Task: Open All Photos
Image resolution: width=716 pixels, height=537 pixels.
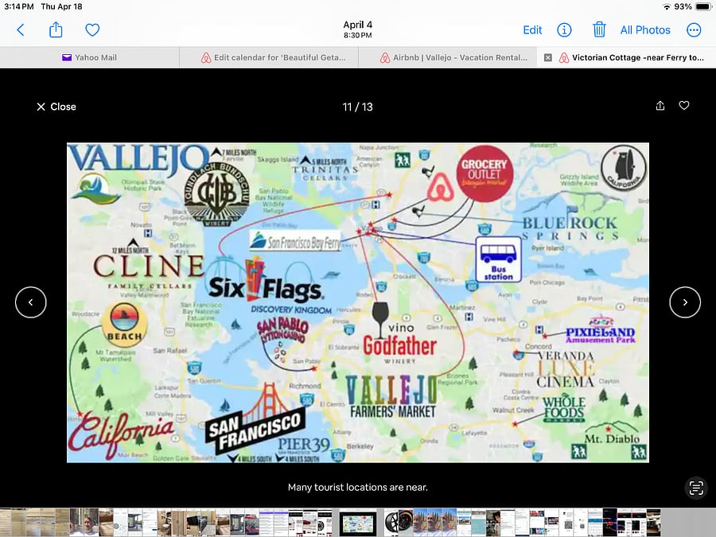Action: click(645, 30)
